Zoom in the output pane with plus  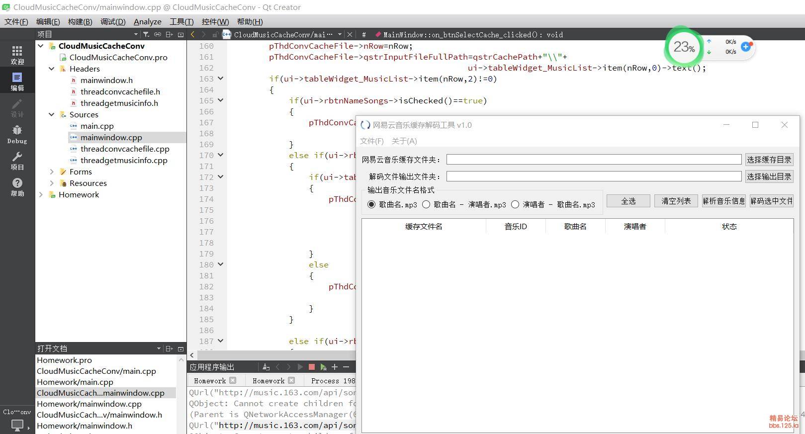coord(335,367)
